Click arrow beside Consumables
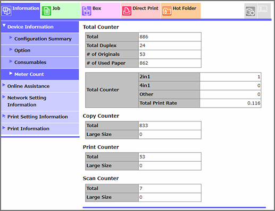 [x=11, y=61]
